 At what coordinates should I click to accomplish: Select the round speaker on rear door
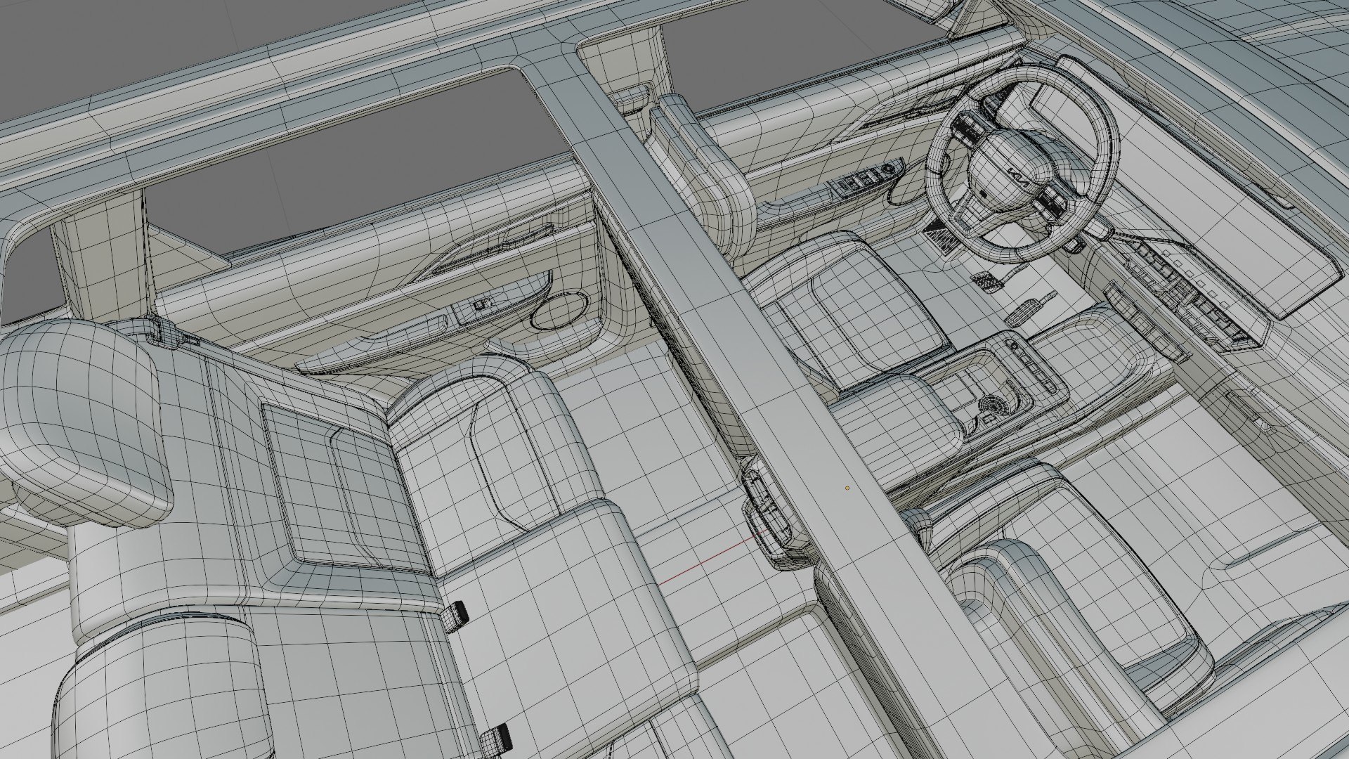pos(559,311)
